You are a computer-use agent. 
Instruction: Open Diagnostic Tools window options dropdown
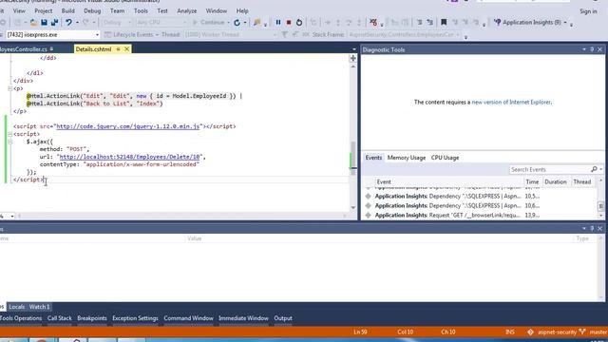click(x=584, y=49)
